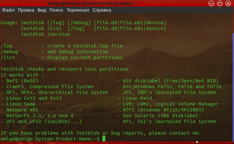Minimize the terminal window
234x144 pixels.
click(x=211, y=3)
